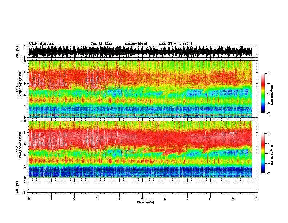This screenshot has height=223, width=288.
Task: Click the ch.2 colorbar 'log(PSD)' title
Action: click(x=272, y=155)
